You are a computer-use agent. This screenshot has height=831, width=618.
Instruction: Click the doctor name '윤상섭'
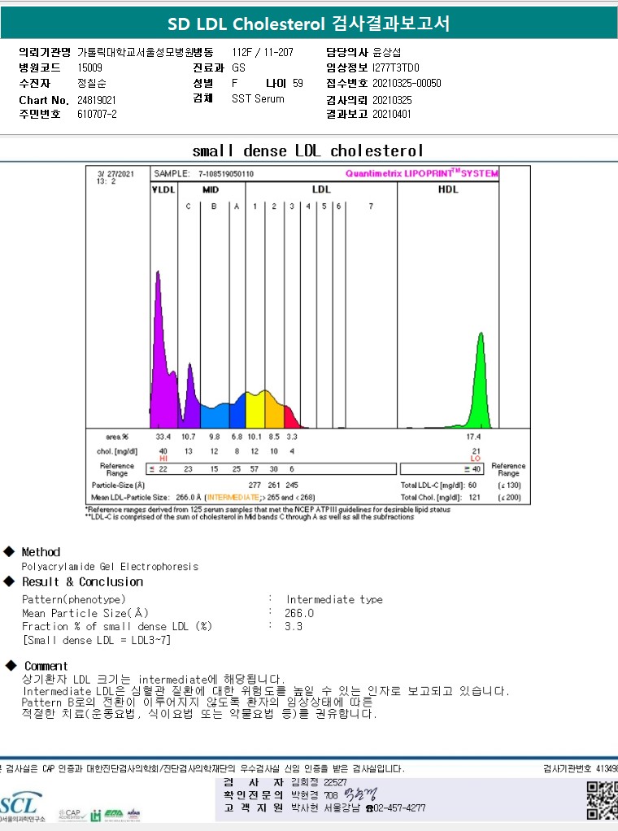tap(387, 53)
